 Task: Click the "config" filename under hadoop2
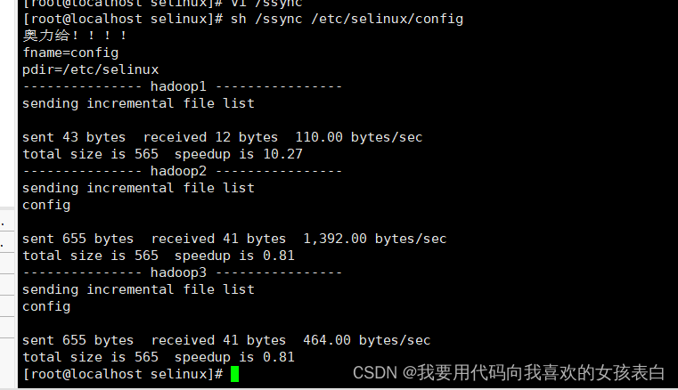46,205
